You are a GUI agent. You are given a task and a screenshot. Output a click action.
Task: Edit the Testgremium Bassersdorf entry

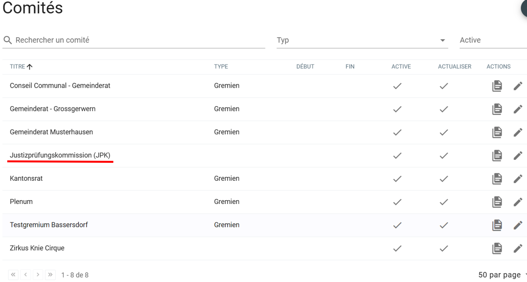pyautogui.click(x=518, y=225)
